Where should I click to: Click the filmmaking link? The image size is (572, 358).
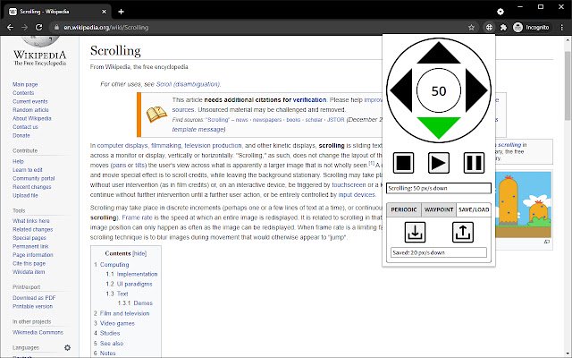point(166,145)
